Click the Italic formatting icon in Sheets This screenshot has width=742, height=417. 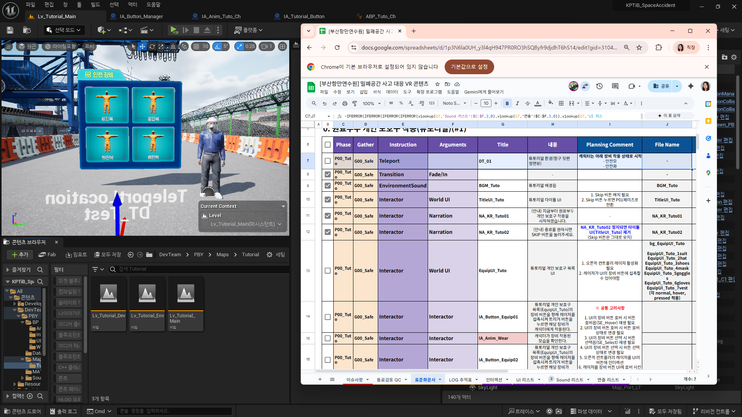[517, 104]
